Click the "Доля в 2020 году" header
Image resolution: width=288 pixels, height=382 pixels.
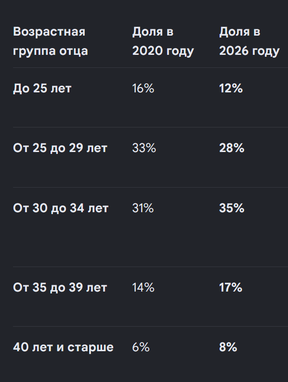[163, 41]
